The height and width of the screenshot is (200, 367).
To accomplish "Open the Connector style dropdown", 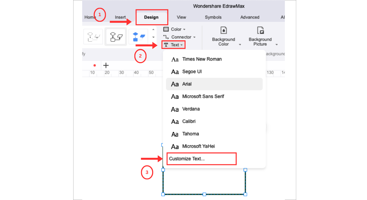I will [194, 37].
